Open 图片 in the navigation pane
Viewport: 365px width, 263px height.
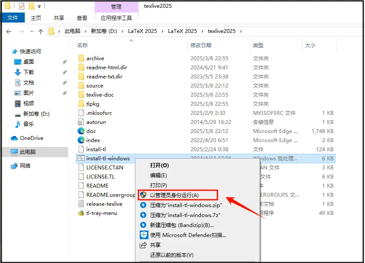tap(29, 93)
